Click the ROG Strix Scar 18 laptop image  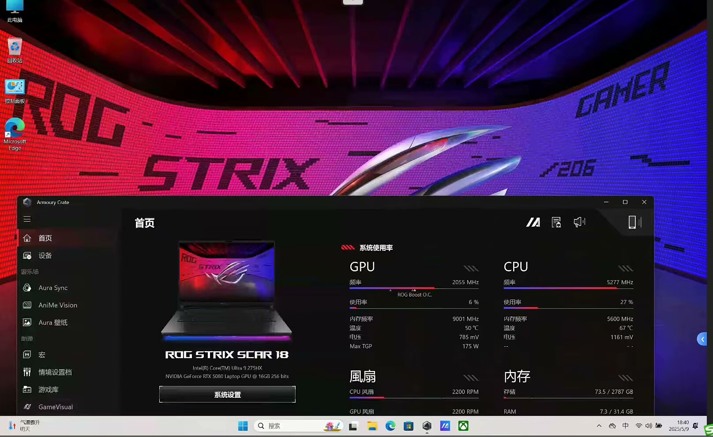pyautogui.click(x=226, y=291)
